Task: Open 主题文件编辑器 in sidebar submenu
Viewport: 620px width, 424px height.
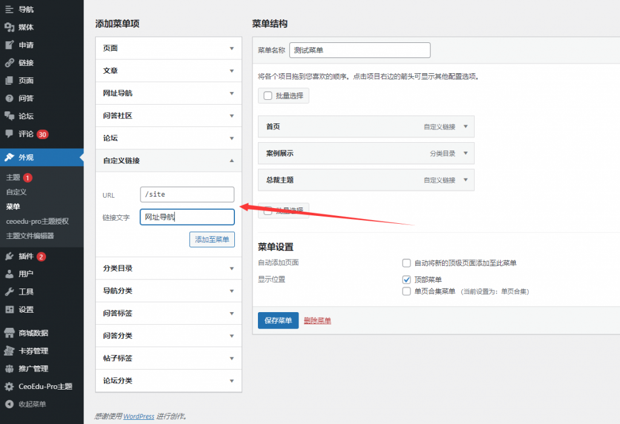Action: tap(30, 236)
